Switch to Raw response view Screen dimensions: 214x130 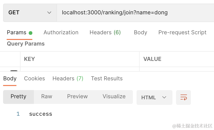(47, 96)
